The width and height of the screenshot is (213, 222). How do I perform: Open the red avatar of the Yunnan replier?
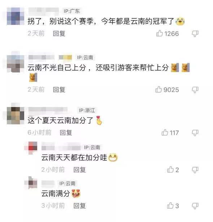31,148
